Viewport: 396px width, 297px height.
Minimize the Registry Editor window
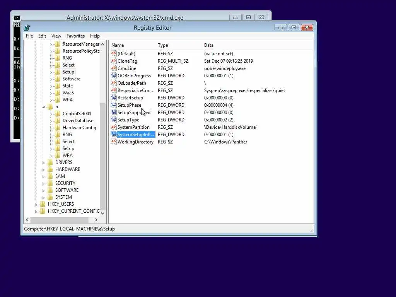point(281,27)
